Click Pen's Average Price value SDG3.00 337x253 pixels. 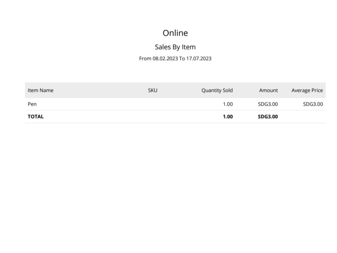coord(313,104)
